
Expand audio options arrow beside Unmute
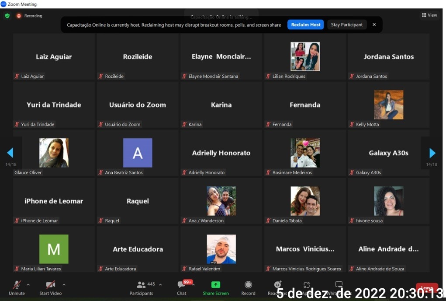tap(28, 284)
